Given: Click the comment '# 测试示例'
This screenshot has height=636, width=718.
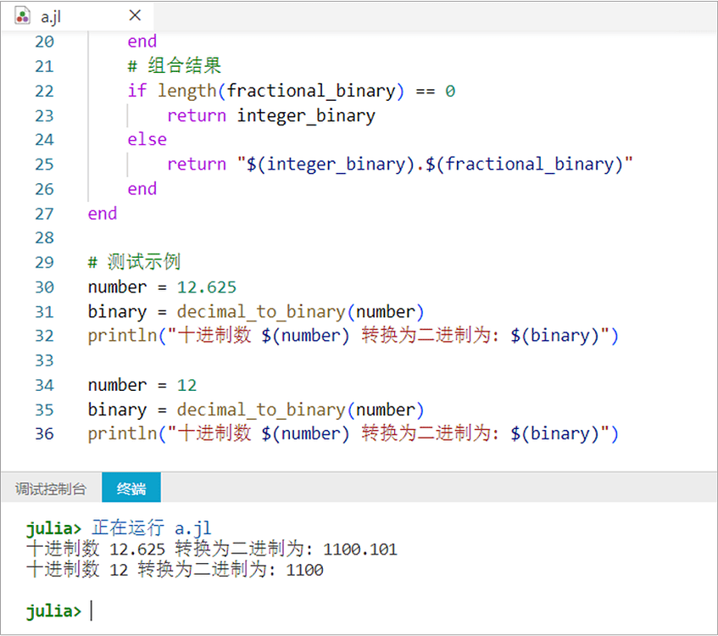Looking at the screenshot, I should (134, 262).
